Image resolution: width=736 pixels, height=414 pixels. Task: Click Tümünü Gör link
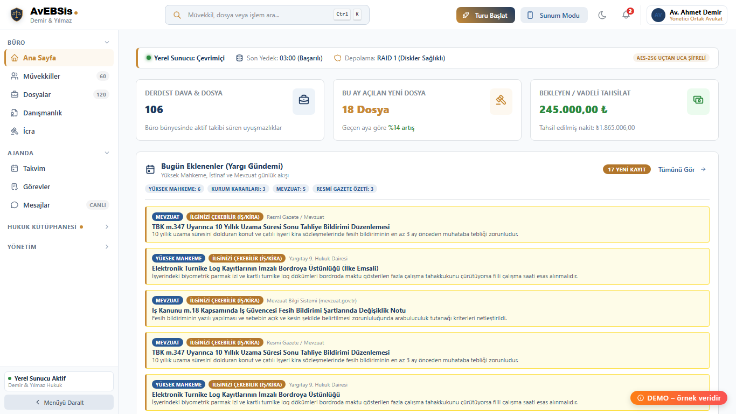click(682, 169)
